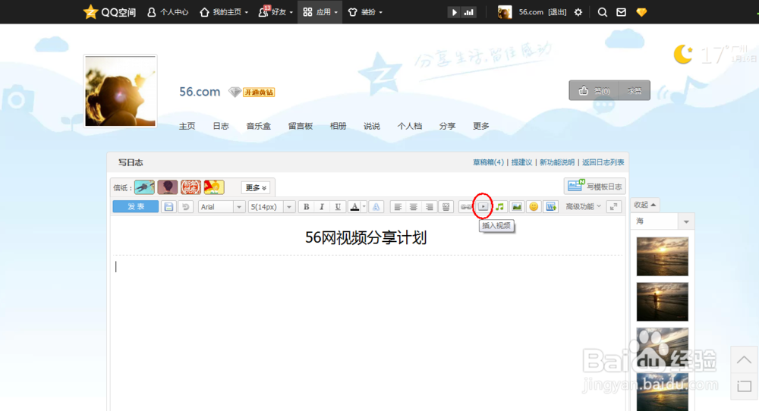Click the undo icon in the editor toolbar
Screen dimensions: 759x411
point(185,207)
